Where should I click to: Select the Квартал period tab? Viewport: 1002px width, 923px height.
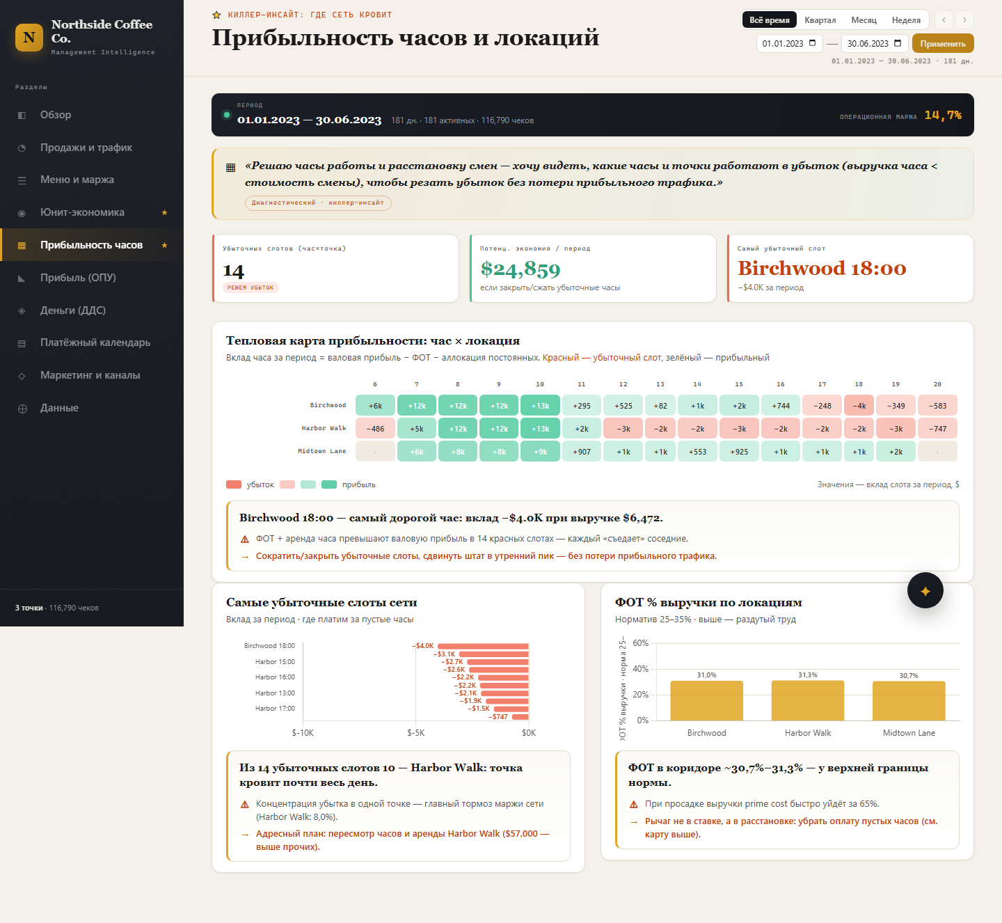pyautogui.click(x=820, y=20)
